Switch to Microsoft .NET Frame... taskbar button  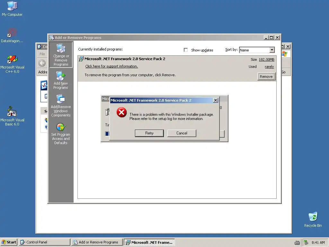click(149, 242)
